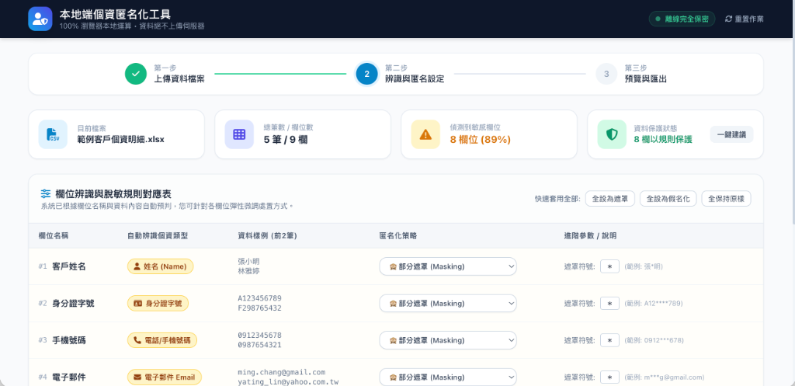Click mask symbol input for 客戶姓名

[609, 266]
